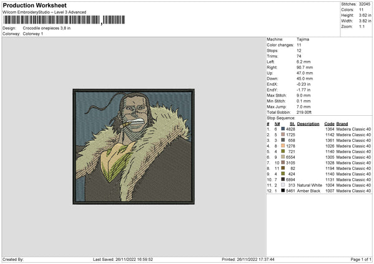
Task: Click the Brand column header
Action: [342, 124]
